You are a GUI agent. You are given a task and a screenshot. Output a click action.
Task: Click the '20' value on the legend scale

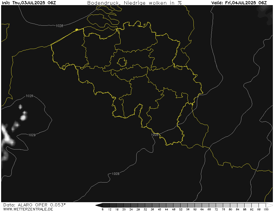[x=124, y=209]
